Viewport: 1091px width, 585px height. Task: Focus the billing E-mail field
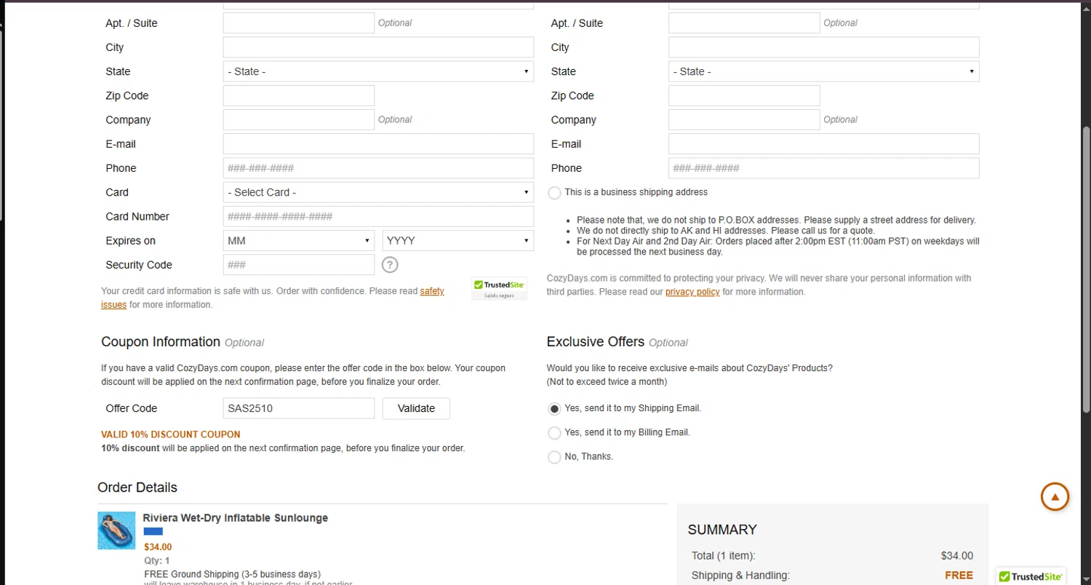coord(378,143)
